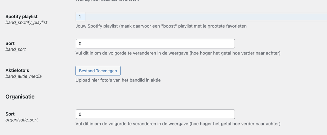Click the band_aktie_media field name text
The image size is (327, 135).
[24, 76]
